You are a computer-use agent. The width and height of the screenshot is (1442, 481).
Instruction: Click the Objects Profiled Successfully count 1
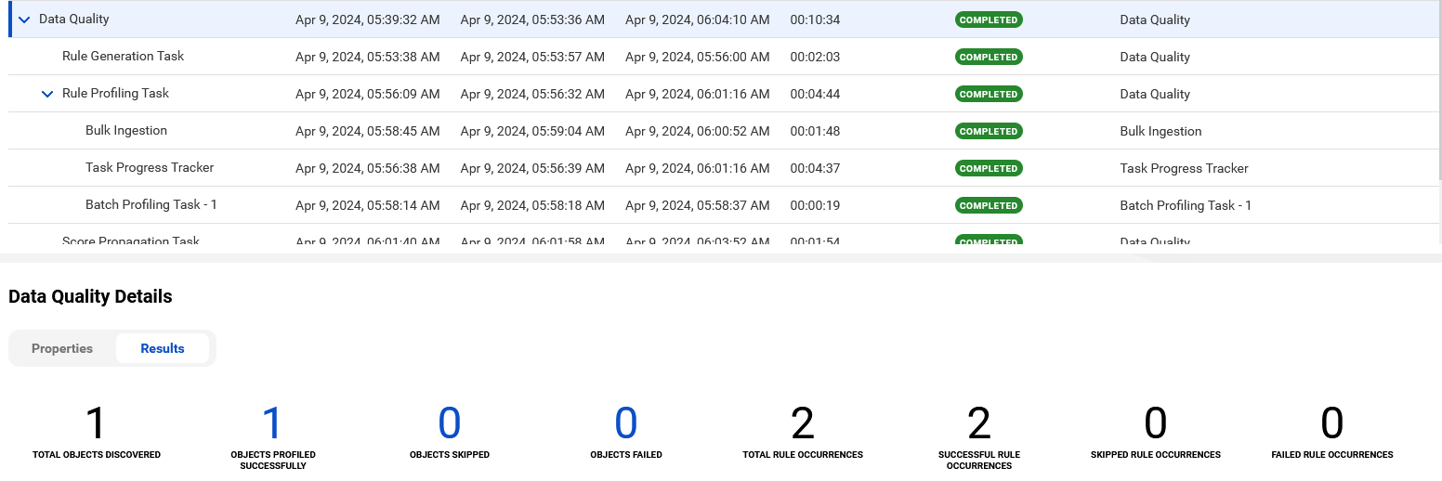click(x=272, y=423)
